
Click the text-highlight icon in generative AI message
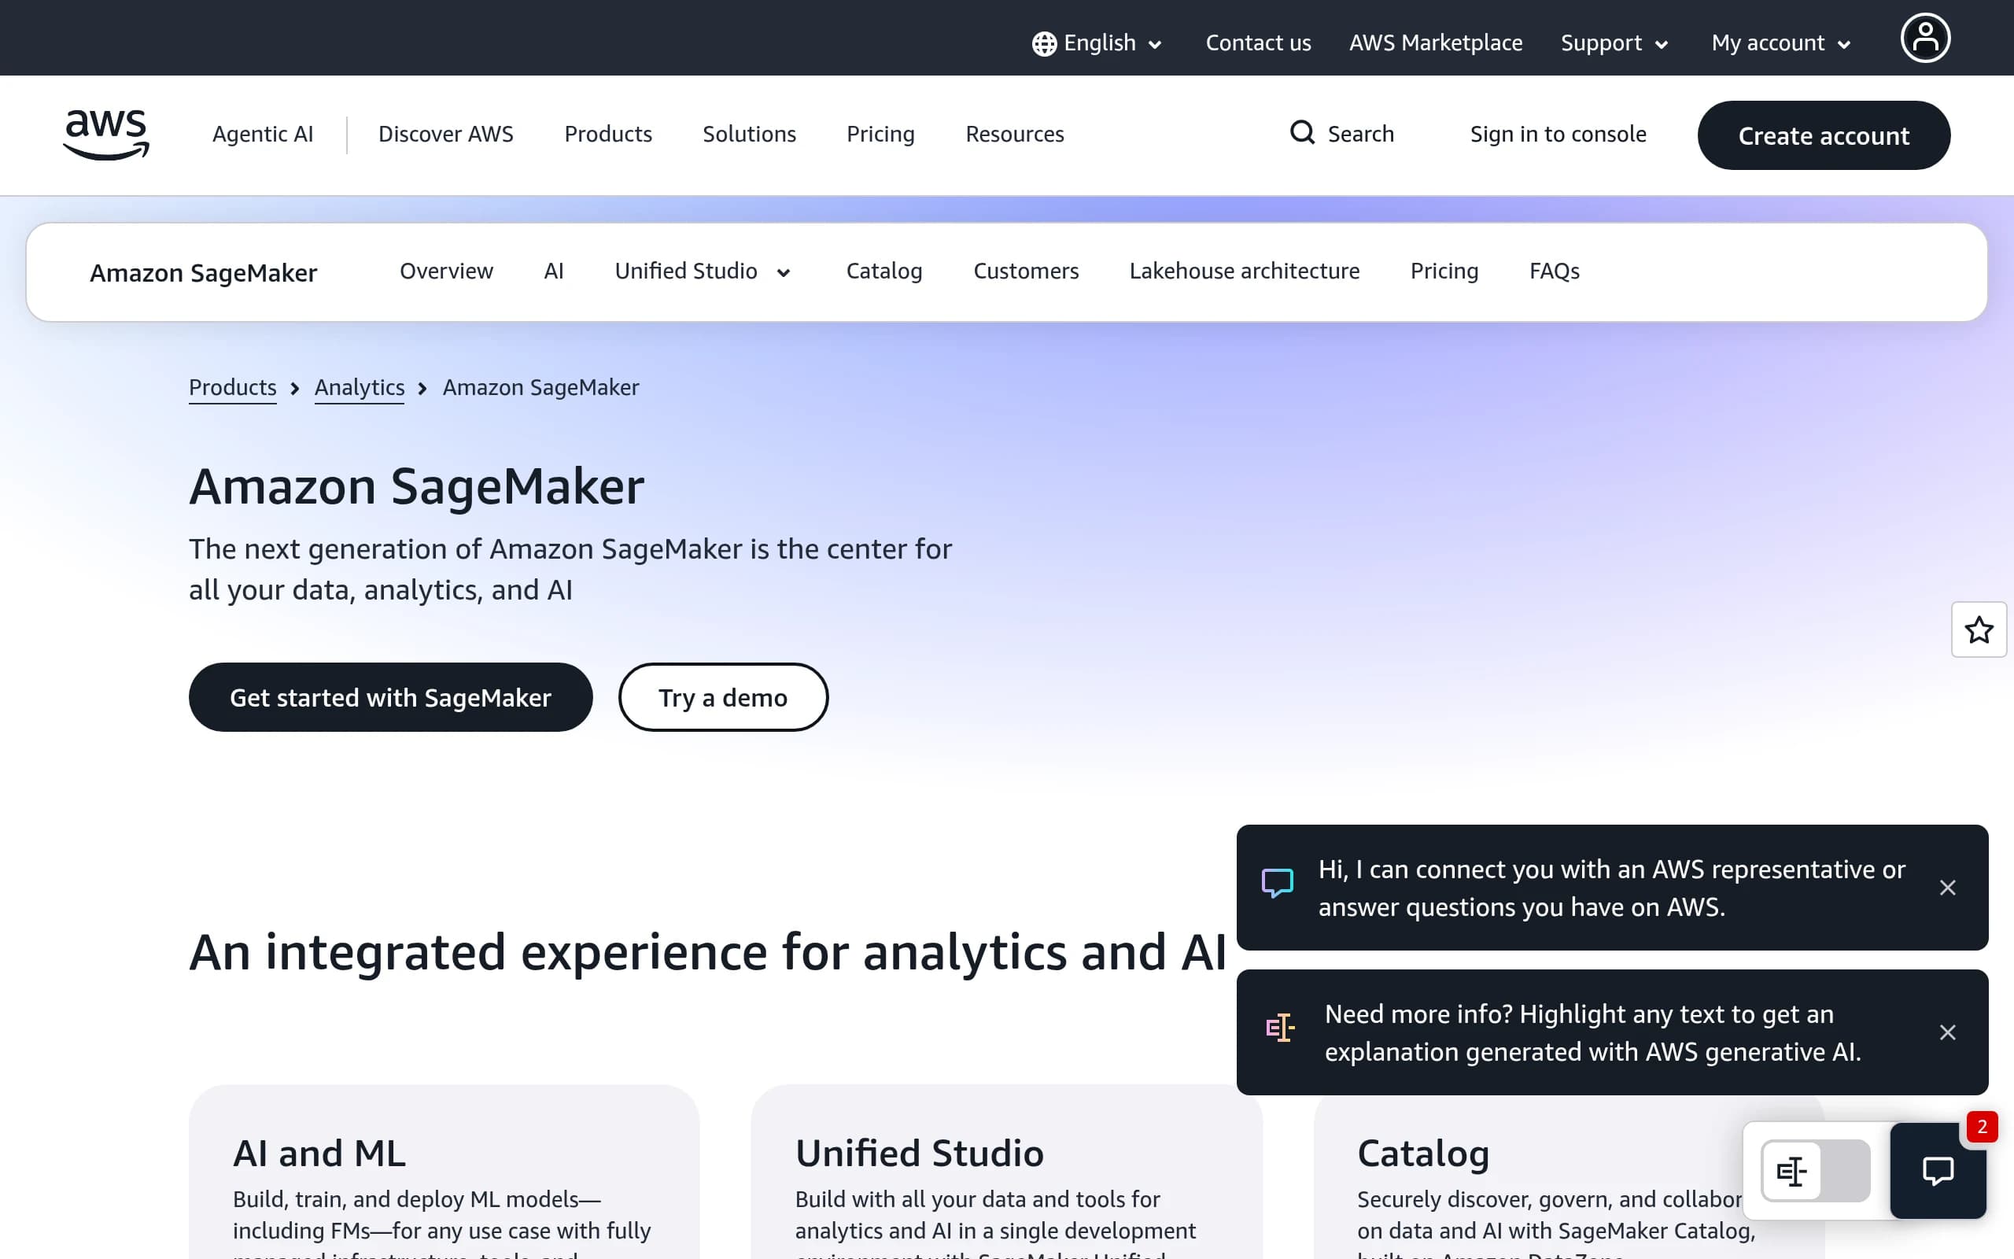[1280, 1028]
